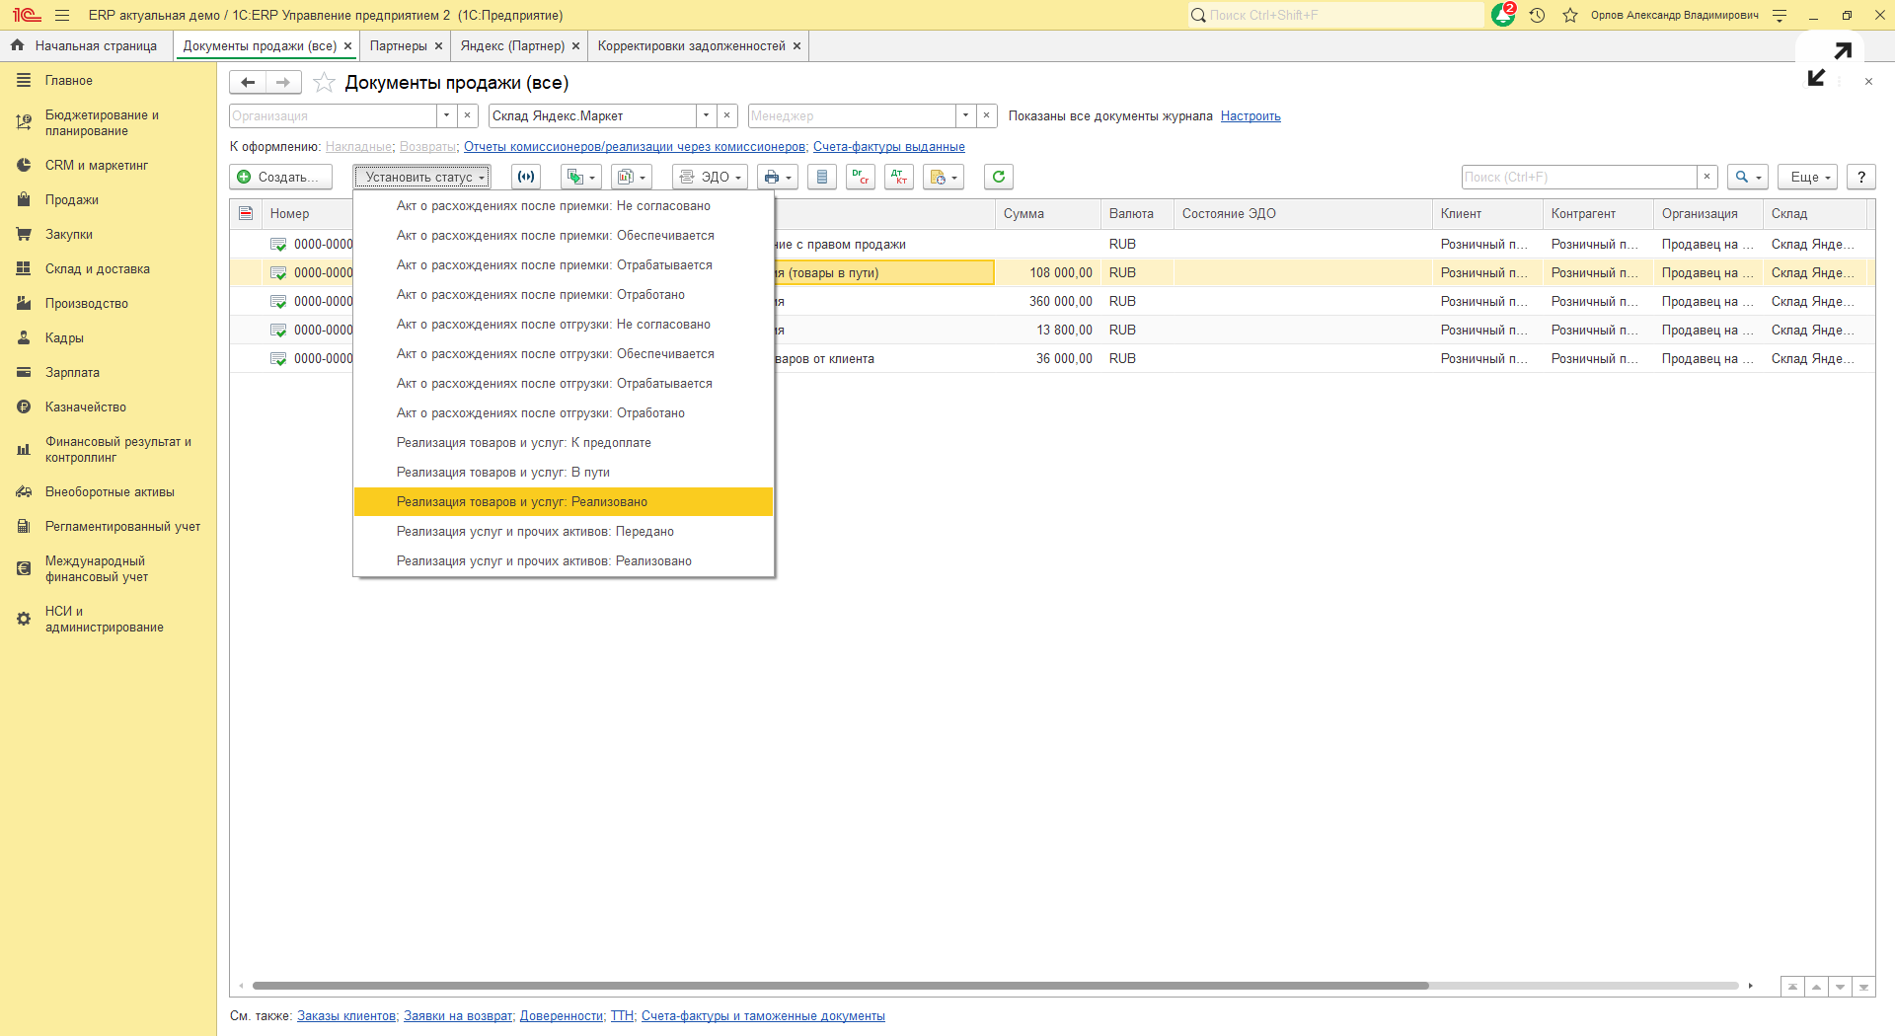The image size is (1895, 1036).
Task: Click the list search field Поиск (Ctrl+F)
Action: 1577,177
